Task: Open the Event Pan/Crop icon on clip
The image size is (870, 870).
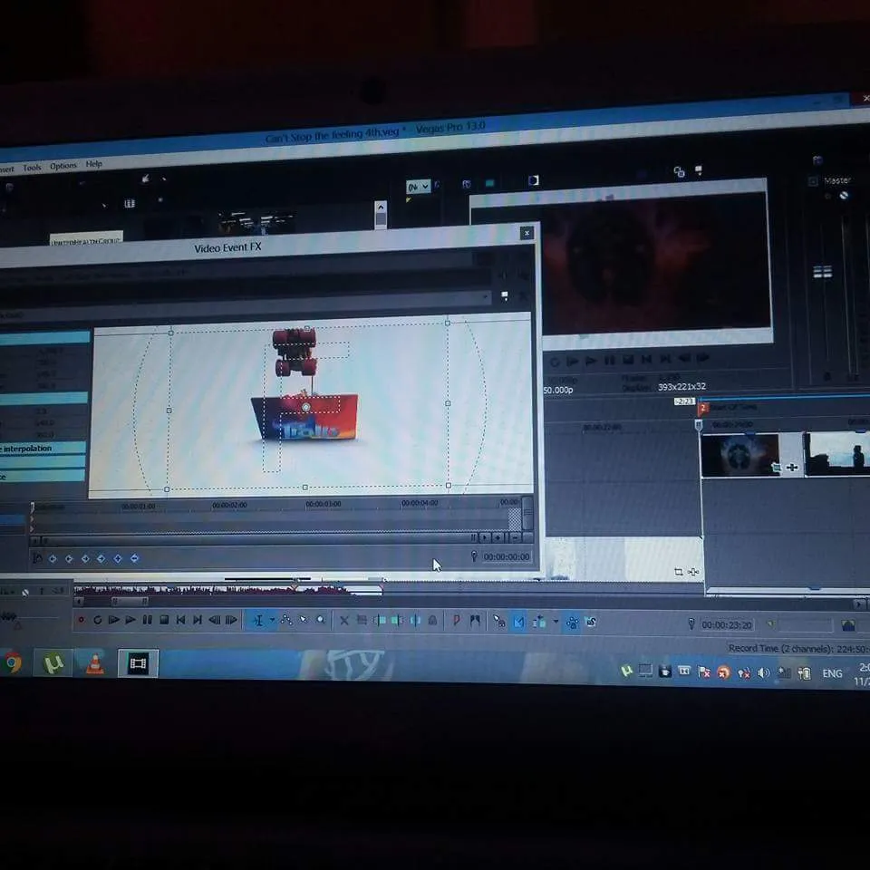Action: [x=777, y=468]
